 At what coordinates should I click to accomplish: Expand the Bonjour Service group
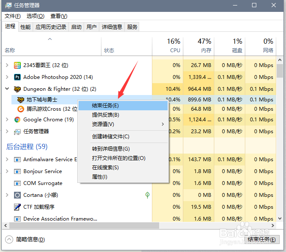[7, 171]
